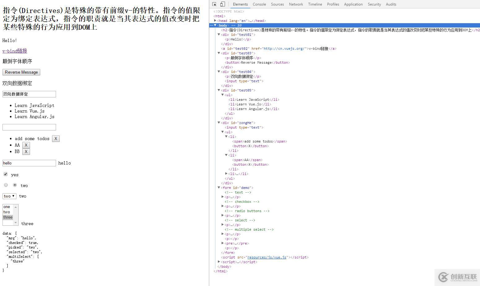Expand the collapsed third li node in zongHe
Image resolution: width=480 pixels, height=286 pixels.
click(226, 173)
